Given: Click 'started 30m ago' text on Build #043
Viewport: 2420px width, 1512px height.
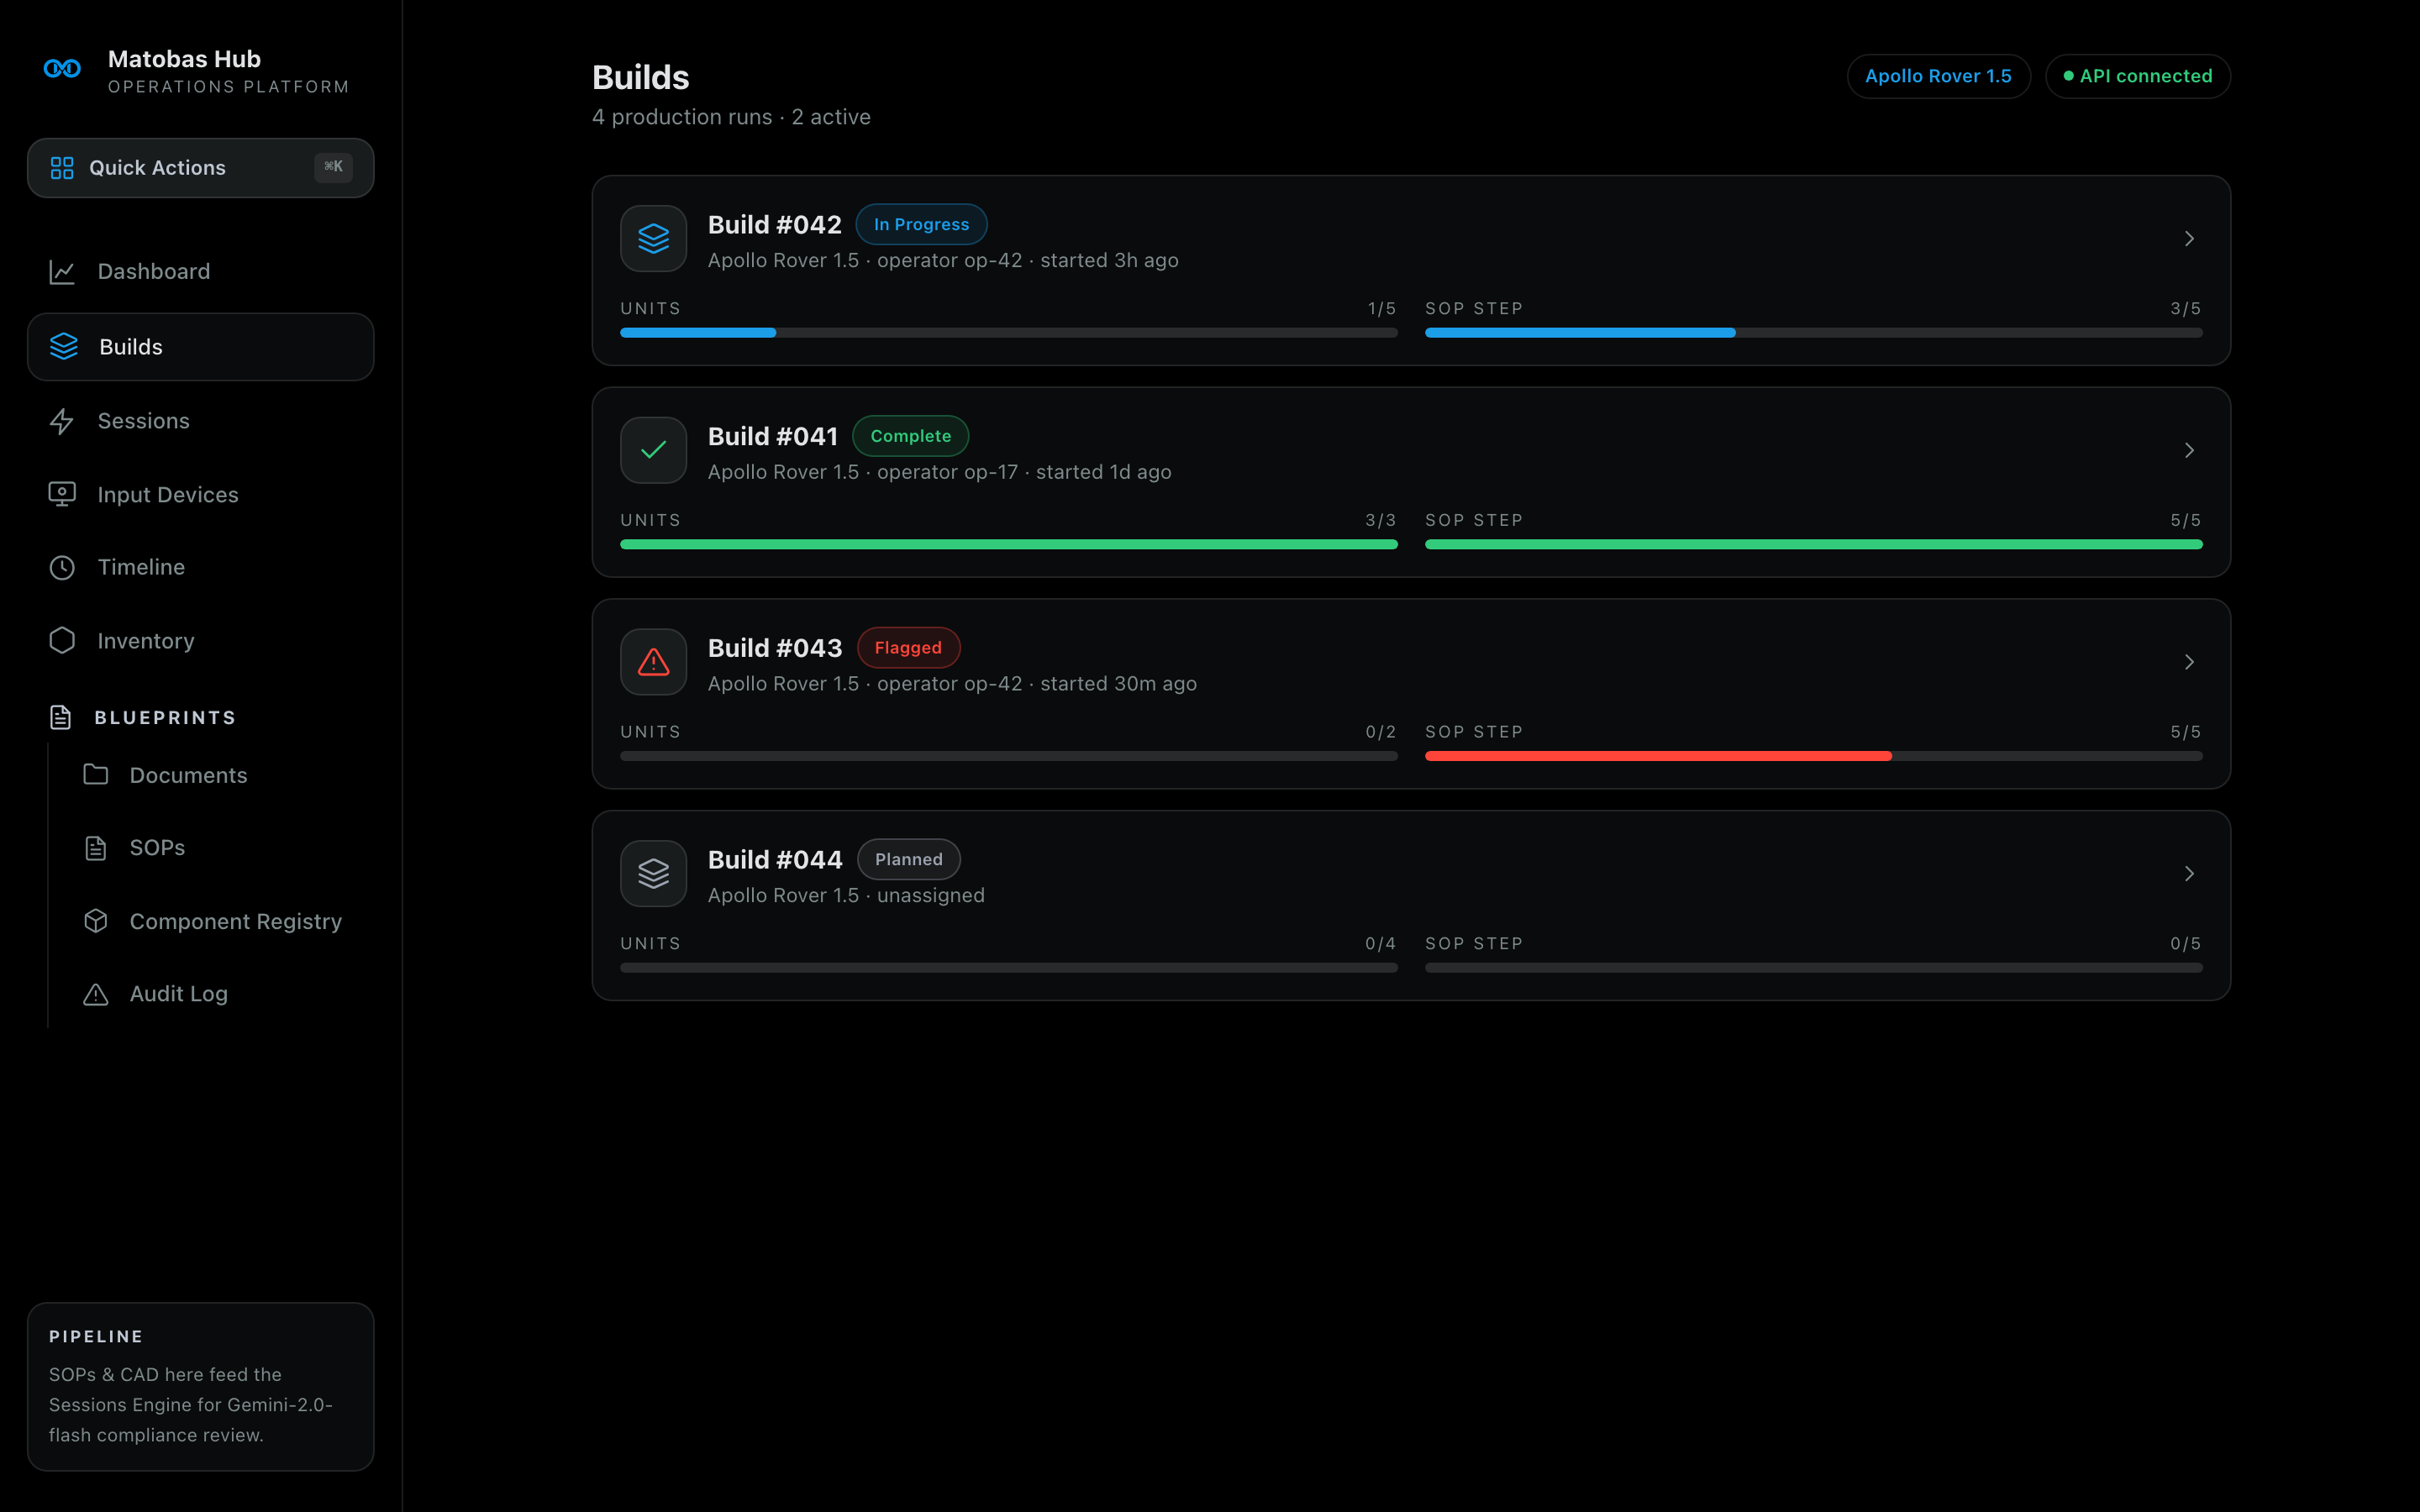Looking at the screenshot, I should [1118, 684].
